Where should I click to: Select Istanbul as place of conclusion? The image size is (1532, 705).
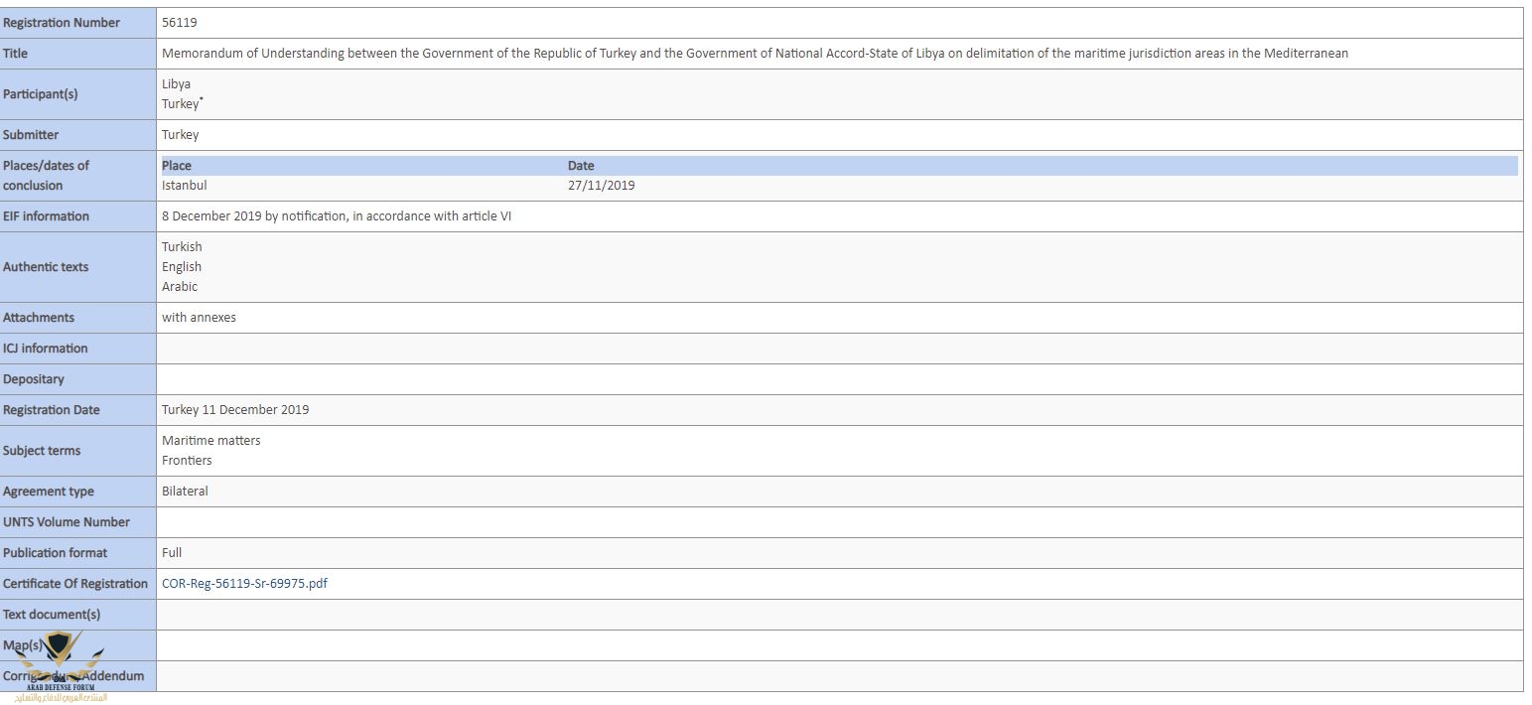pos(185,186)
